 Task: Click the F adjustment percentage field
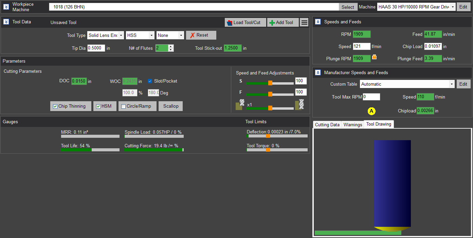[301, 92]
